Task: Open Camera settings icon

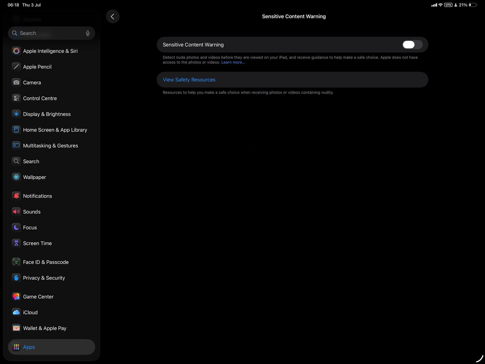Action: (16, 83)
